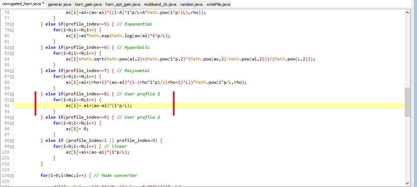This screenshot has height=187, width=417.
Task: Collapse the for loop fold at line 95
Action: tap(12, 123)
